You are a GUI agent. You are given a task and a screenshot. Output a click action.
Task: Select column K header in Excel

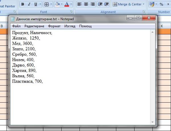pyautogui.click(x=162, y=26)
